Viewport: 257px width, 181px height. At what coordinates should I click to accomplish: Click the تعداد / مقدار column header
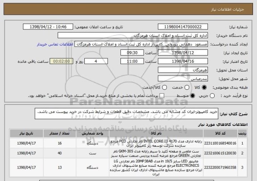tap(60, 133)
